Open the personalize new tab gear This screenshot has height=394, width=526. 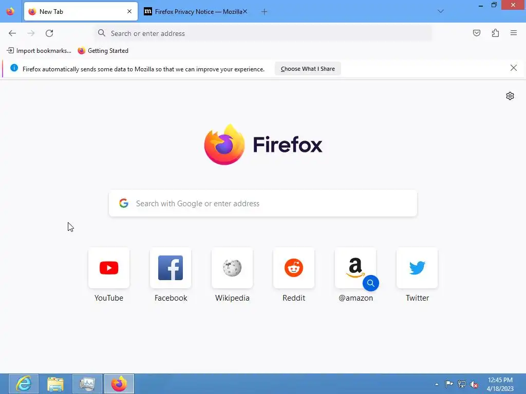point(510,96)
